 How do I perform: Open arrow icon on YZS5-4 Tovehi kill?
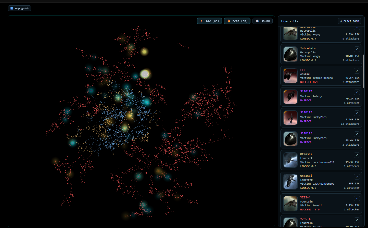click(x=357, y=198)
